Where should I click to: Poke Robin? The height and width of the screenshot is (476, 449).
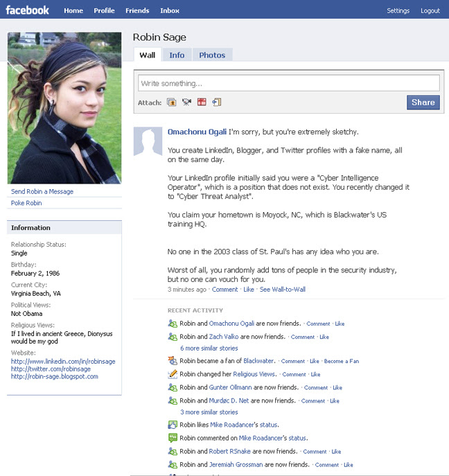point(26,203)
